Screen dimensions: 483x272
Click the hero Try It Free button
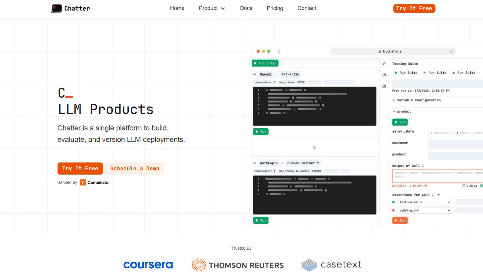(x=80, y=169)
